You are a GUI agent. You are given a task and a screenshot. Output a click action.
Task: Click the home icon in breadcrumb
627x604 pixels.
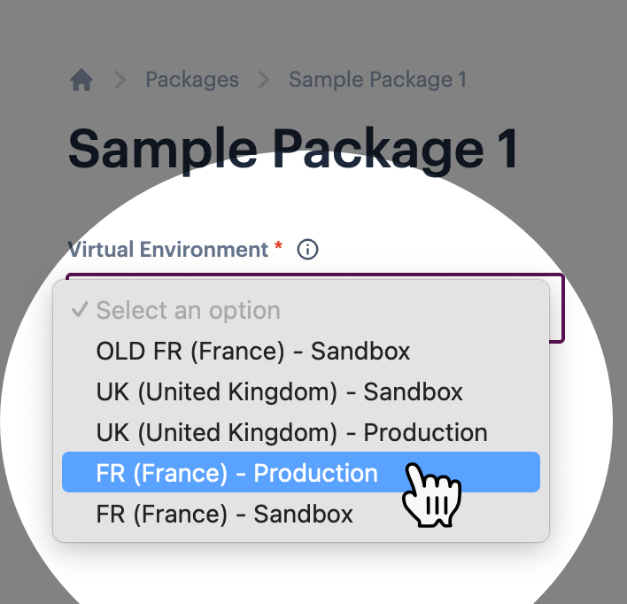click(81, 81)
